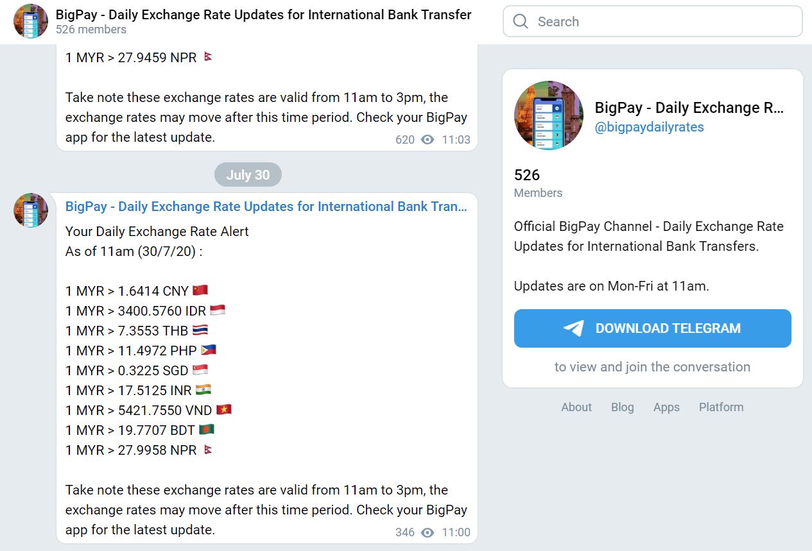Click the Vietnam flag emoji beside VND rate

(223, 410)
